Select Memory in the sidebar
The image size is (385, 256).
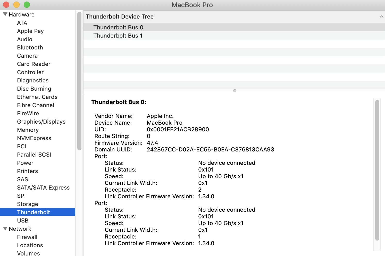pos(28,130)
